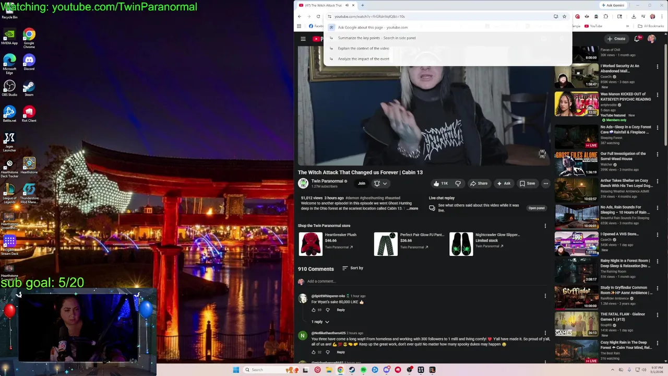Click the Share button

[479, 183]
